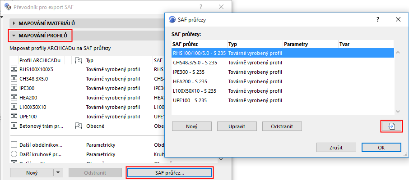Click the UPE100 profile icon

[x=13, y=116]
